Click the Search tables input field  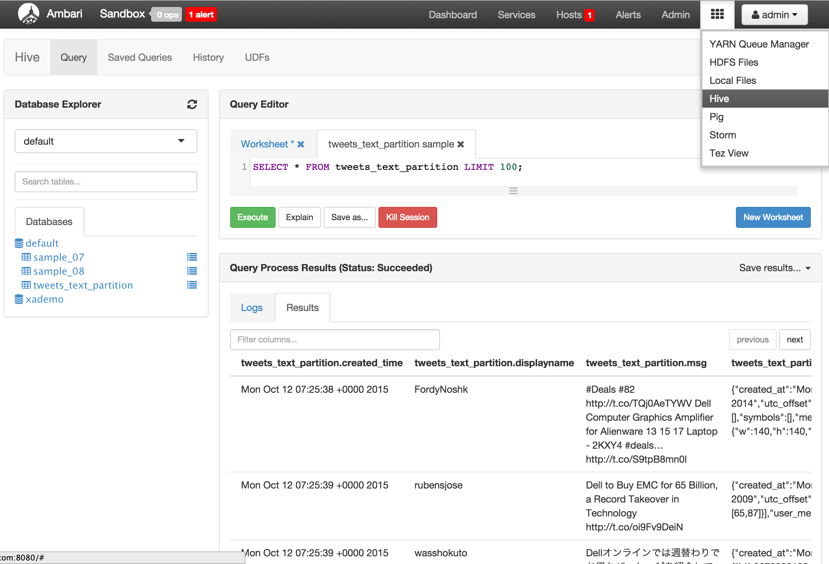[x=106, y=182]
